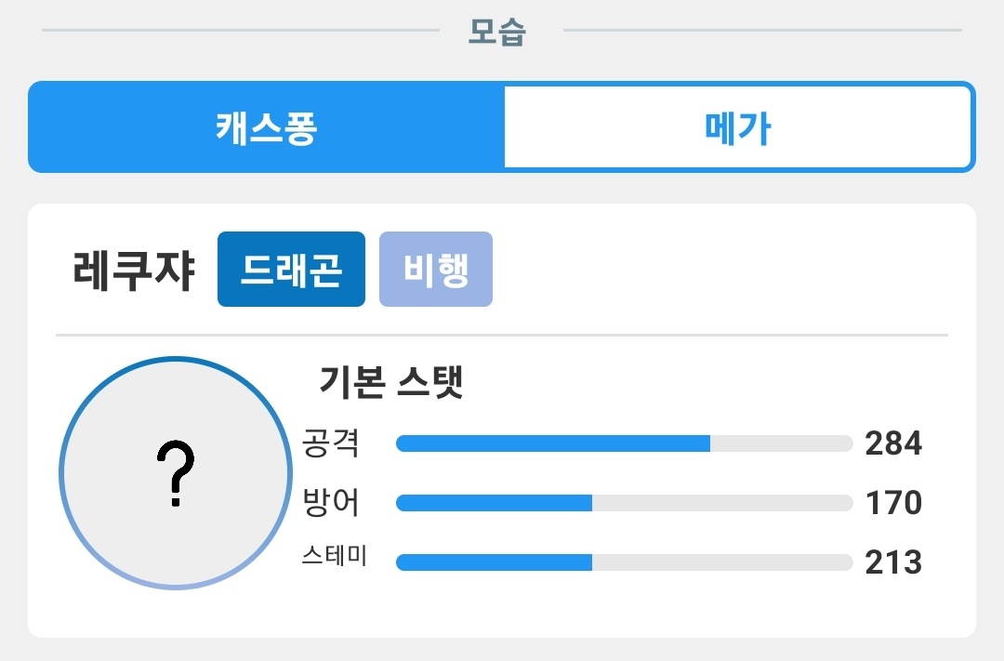This screenshot has height=661, width=1004.
Task: Click the defense value 170
Action: tap(892, 503)
